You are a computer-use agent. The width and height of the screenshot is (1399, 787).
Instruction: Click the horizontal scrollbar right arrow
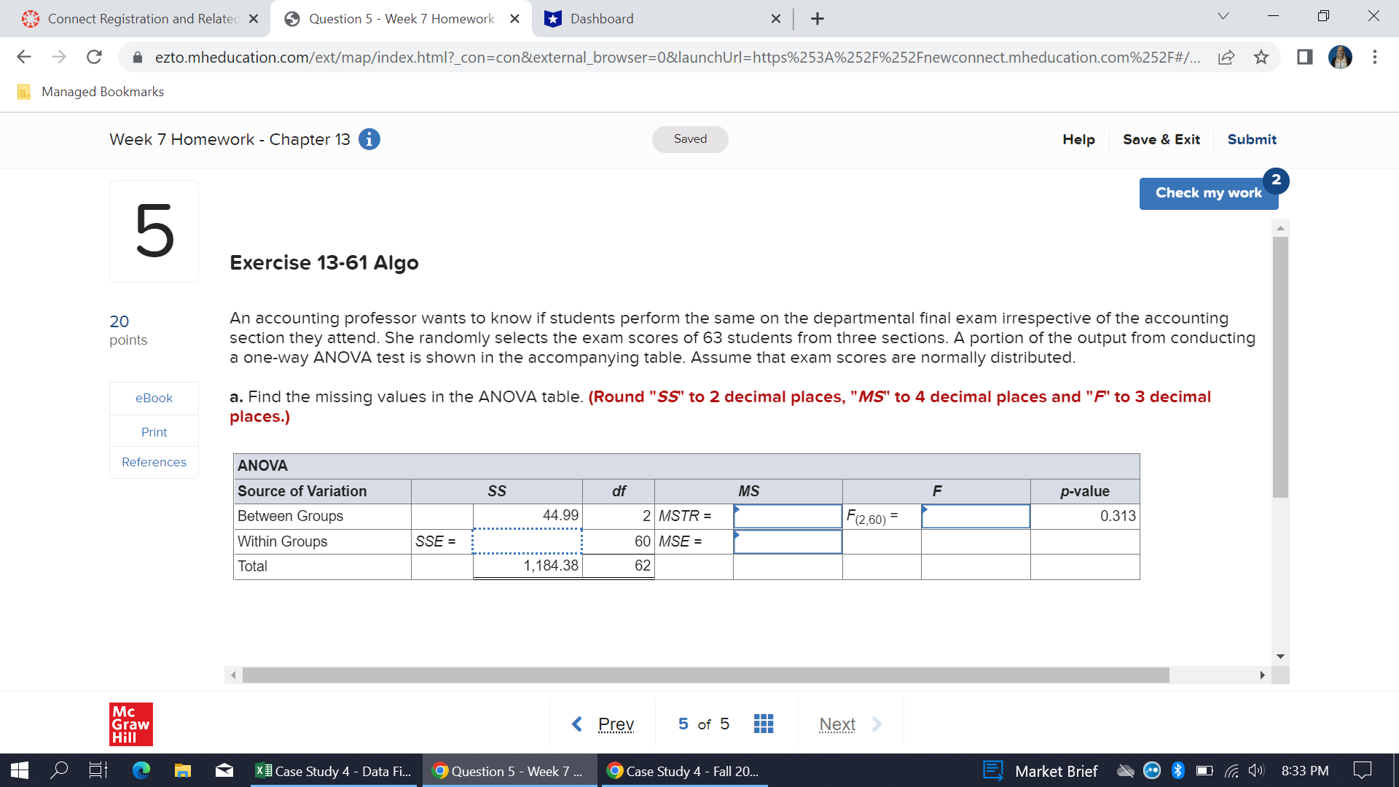pyautogui.click(x=1262, y=676)
